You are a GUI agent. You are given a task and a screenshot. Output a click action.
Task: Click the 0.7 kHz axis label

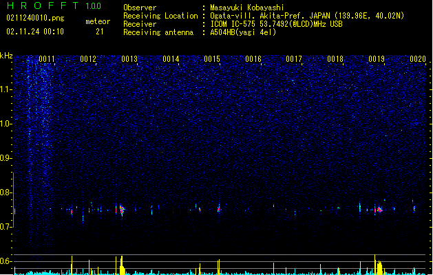coord(6,227)
